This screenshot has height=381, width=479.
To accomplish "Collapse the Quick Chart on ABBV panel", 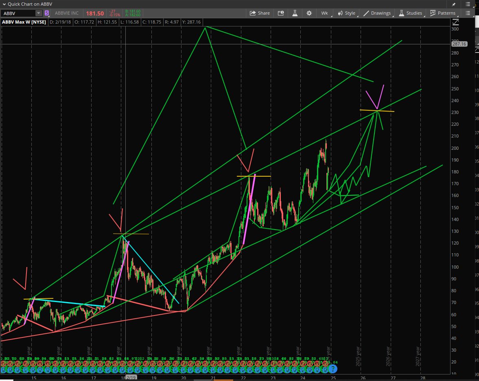I will click(4, 4).
